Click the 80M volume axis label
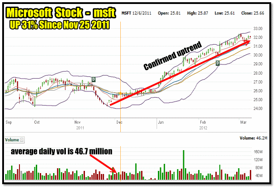276x189 pixels. [259, 168]
